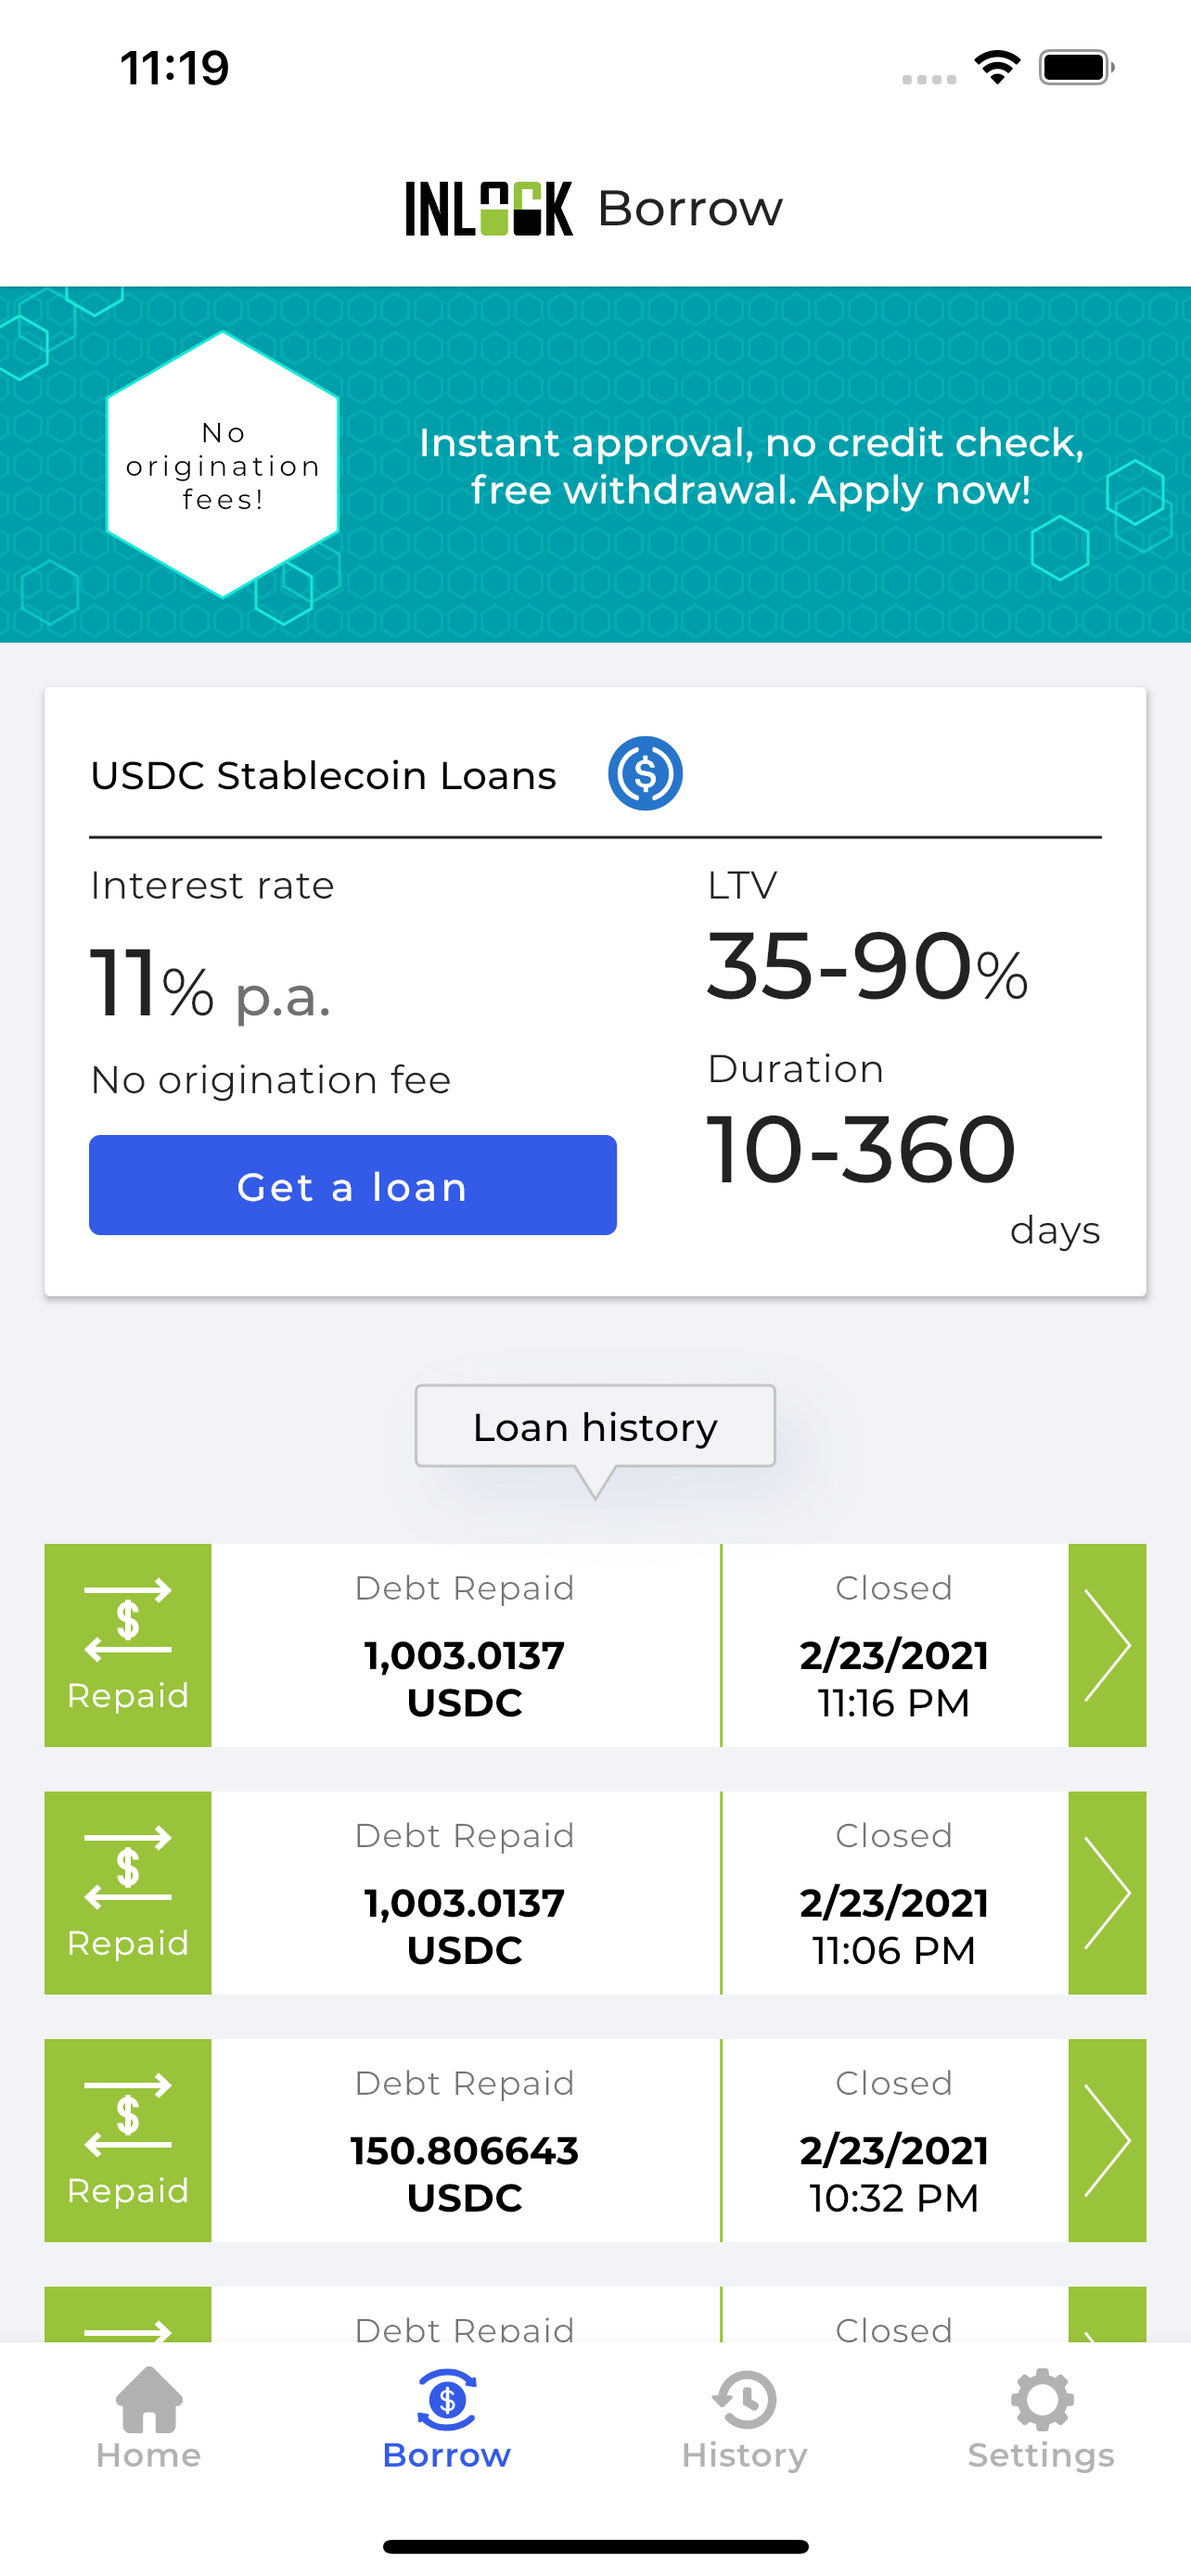Tap Repaid icon of 11:06 PM loan
This screenshot has width=1191, height=2576.
coord(128,1893)
